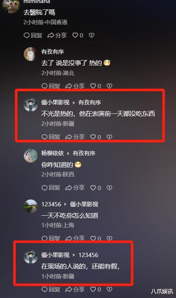
Task: Reply to 僵小果影视's 不光是热的 comment
Action: (51, 137)
